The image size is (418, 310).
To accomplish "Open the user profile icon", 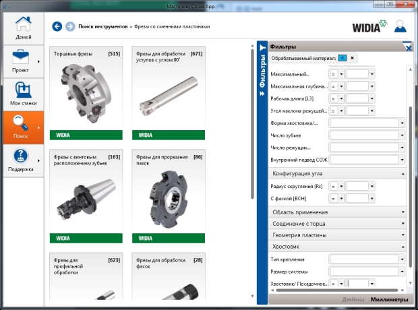I will [x=400, y=26].
